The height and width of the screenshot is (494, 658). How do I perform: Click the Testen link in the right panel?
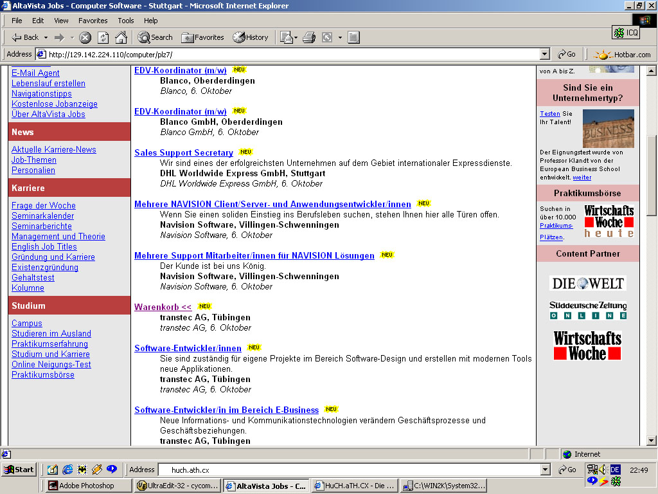point(550,113)
